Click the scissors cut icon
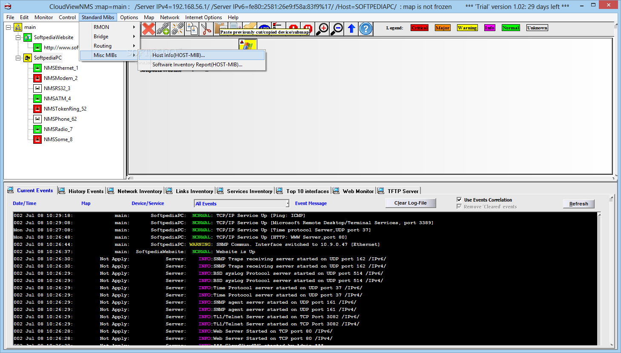The width and height of the screenshot is (621, 353). (x=207, y=28)
